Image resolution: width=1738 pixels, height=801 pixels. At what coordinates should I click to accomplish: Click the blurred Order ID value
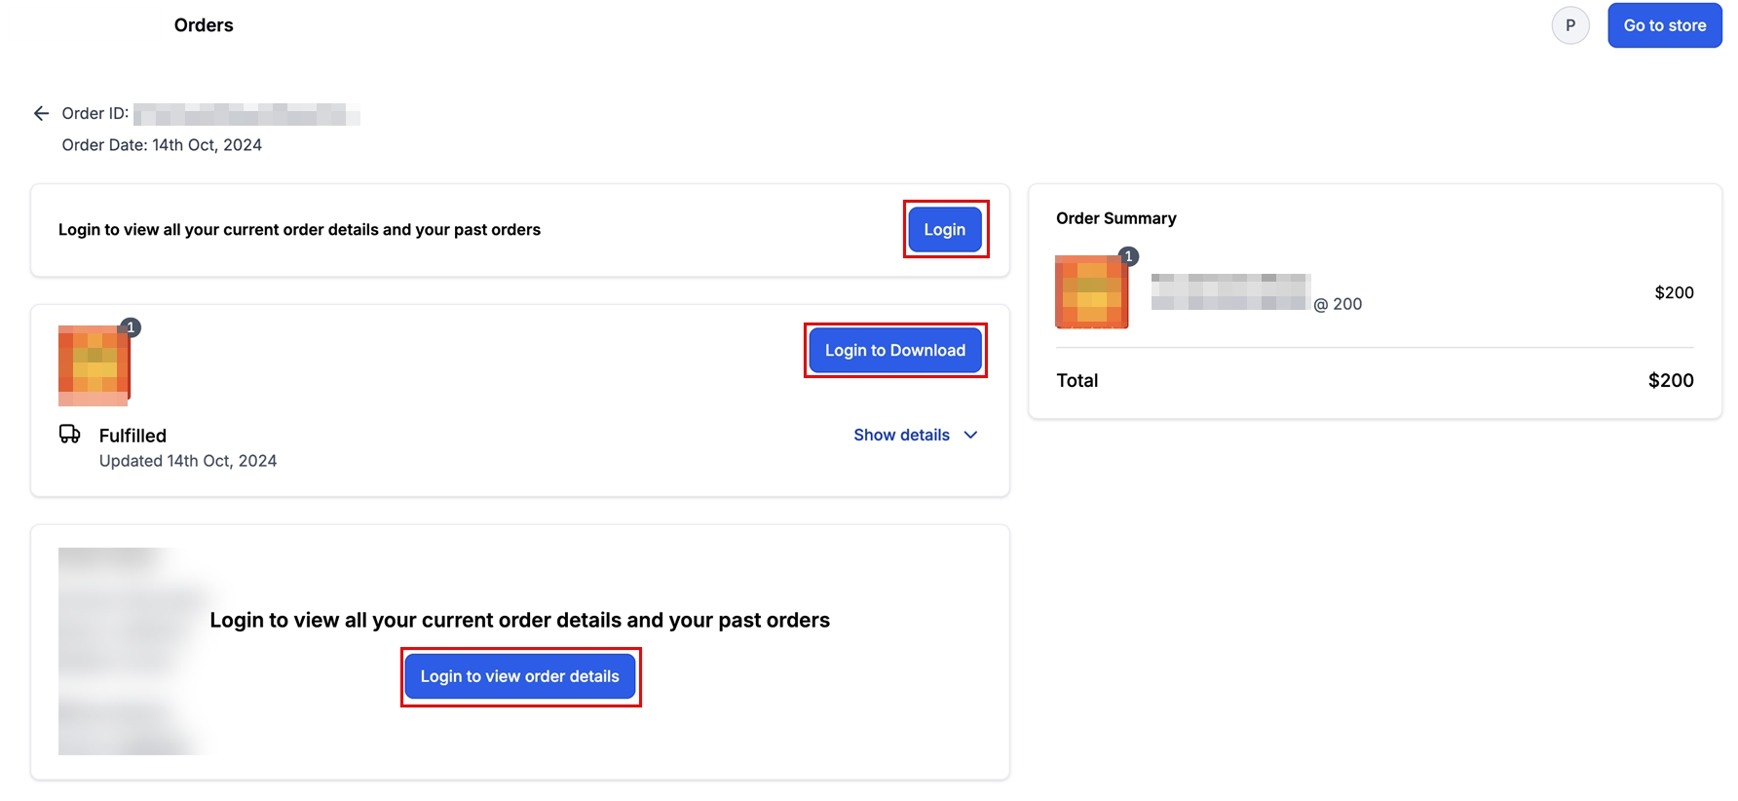[x=246, y=115]
